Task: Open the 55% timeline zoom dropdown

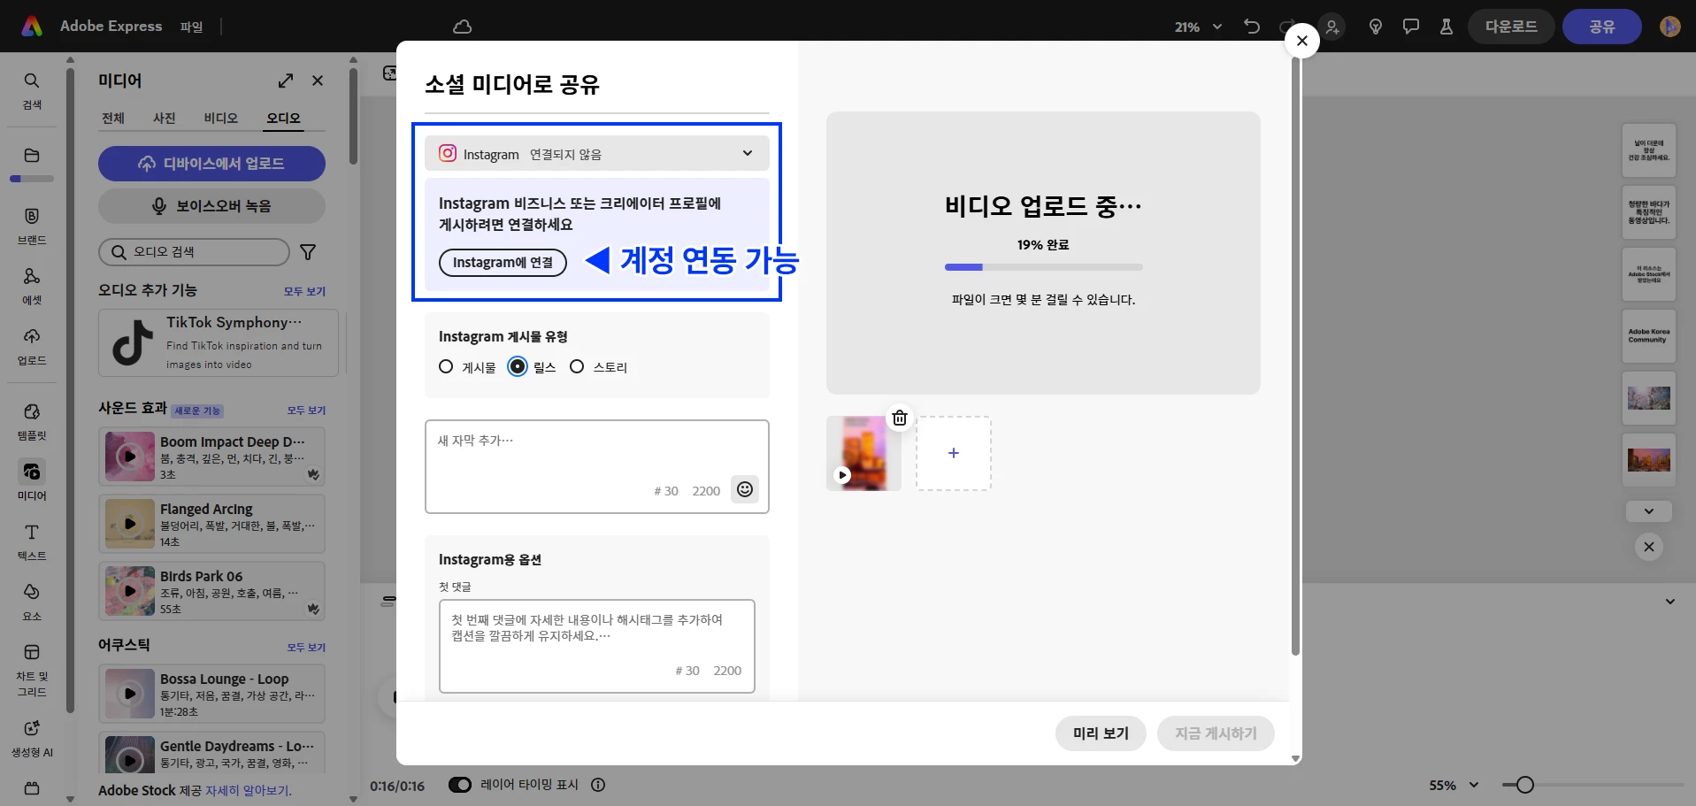Action: pos(1454,785)
